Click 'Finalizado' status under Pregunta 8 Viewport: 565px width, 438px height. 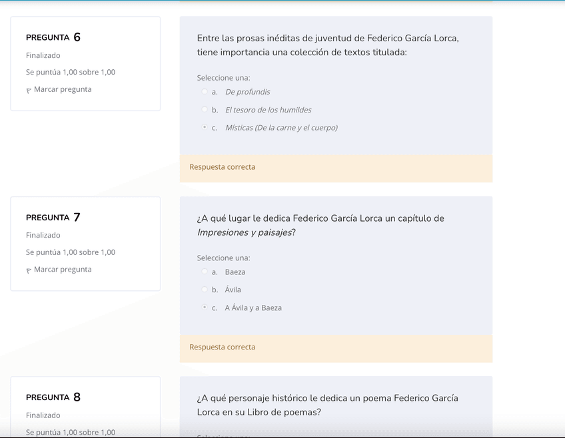pyautogui.click(x=43, y=415)
